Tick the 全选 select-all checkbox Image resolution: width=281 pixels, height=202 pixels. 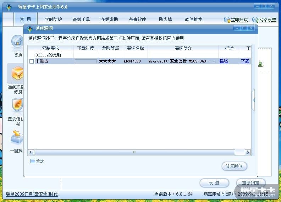33,161
